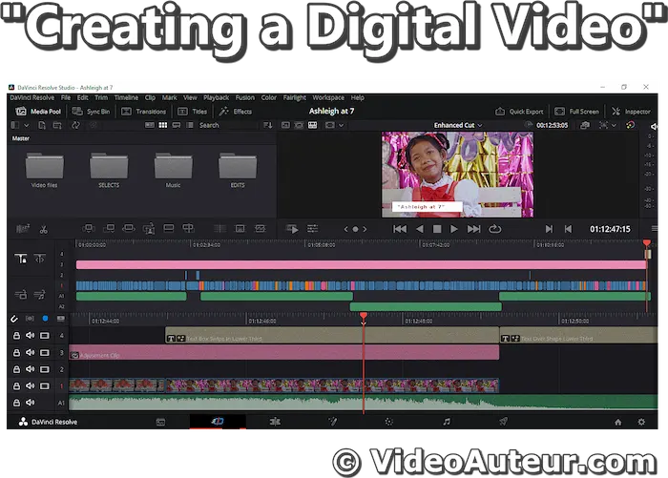Switch to the Media page icon
The image size is (668, 478).
160,422
